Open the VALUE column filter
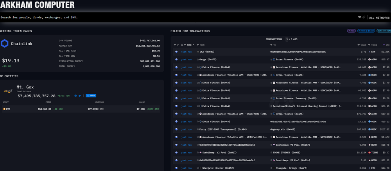 (x=359, y=45)
